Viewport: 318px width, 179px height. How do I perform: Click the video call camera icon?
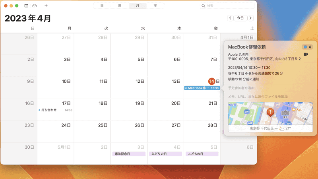pyautogui.click(x=306, y=54)
